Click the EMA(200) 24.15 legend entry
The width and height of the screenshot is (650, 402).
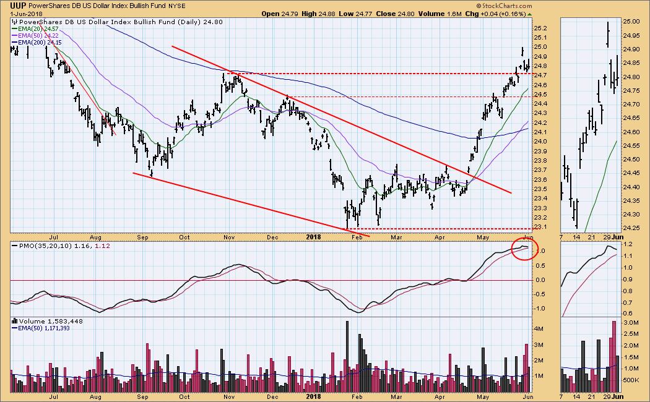coord(40,42)
